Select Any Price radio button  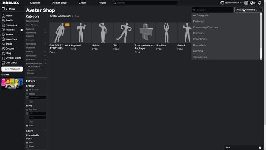pyautogui.click(x=27, y=110)
